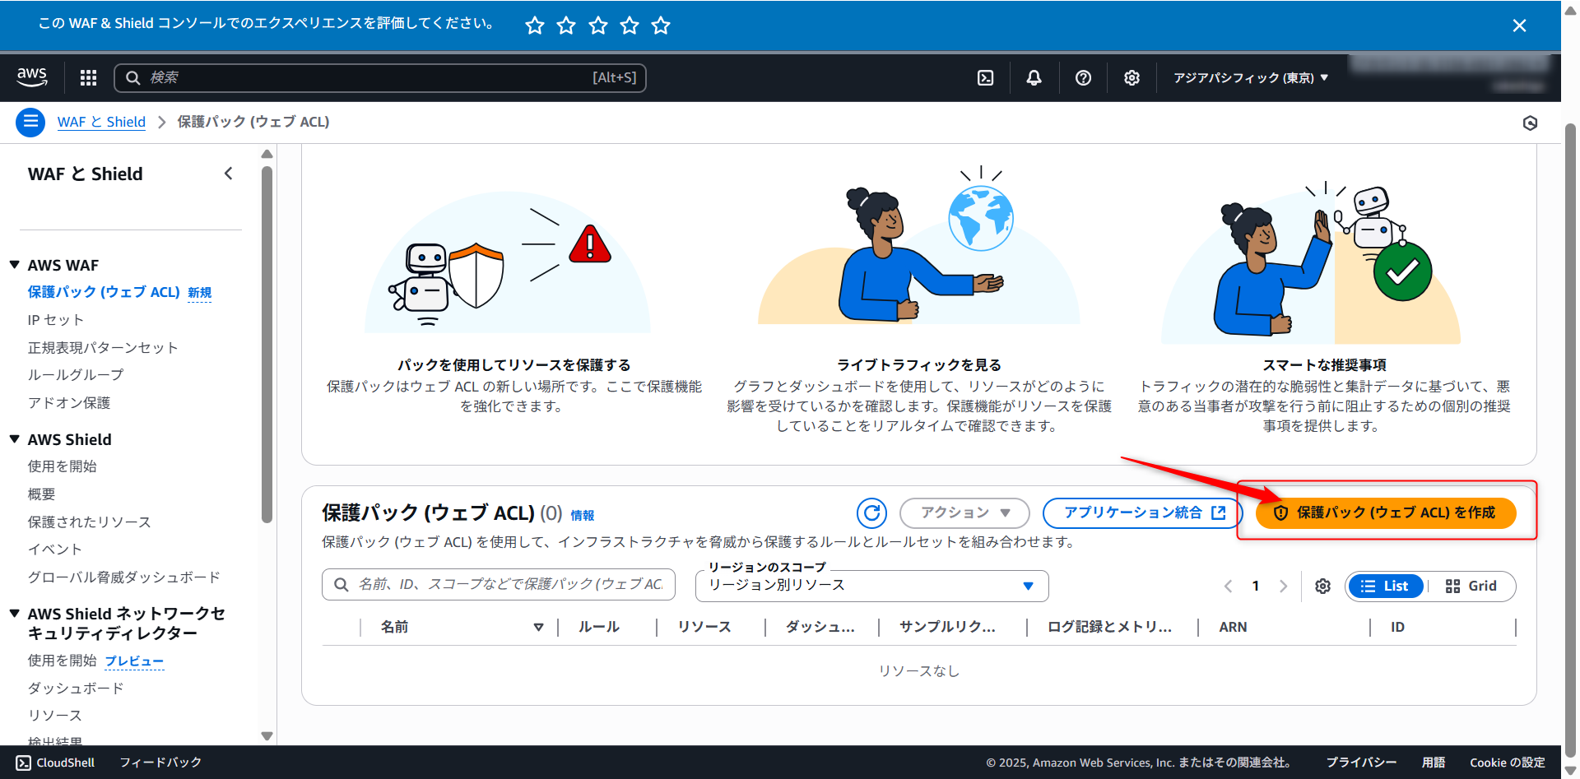Collapse the AWS Shield section in sidebar
This screenshot has width=1580, height=779.
coord(15,439)
